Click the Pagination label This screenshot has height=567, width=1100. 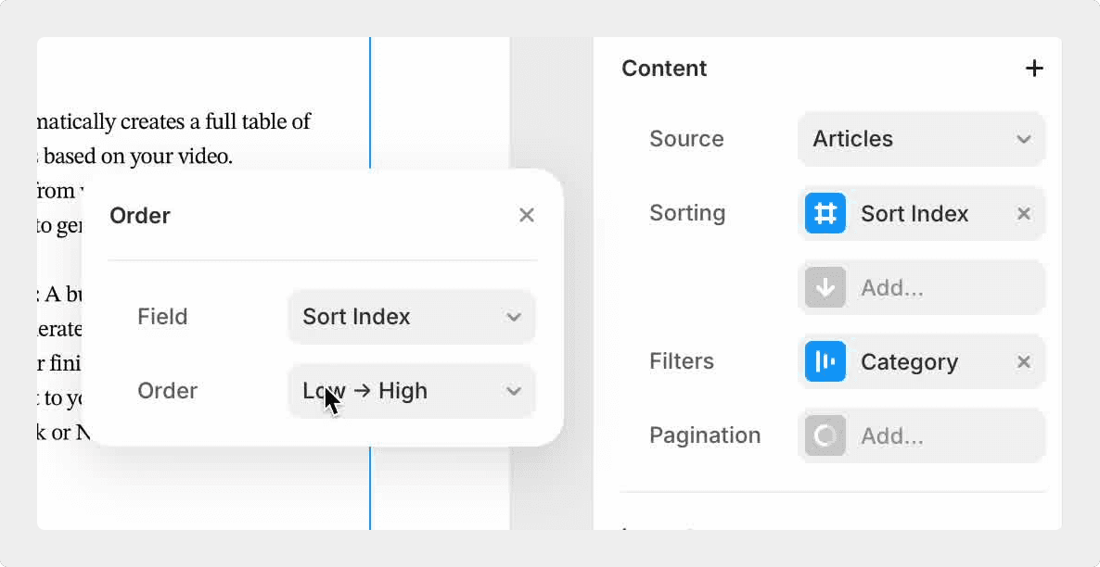pyautogui.click(x=705, y=435)
